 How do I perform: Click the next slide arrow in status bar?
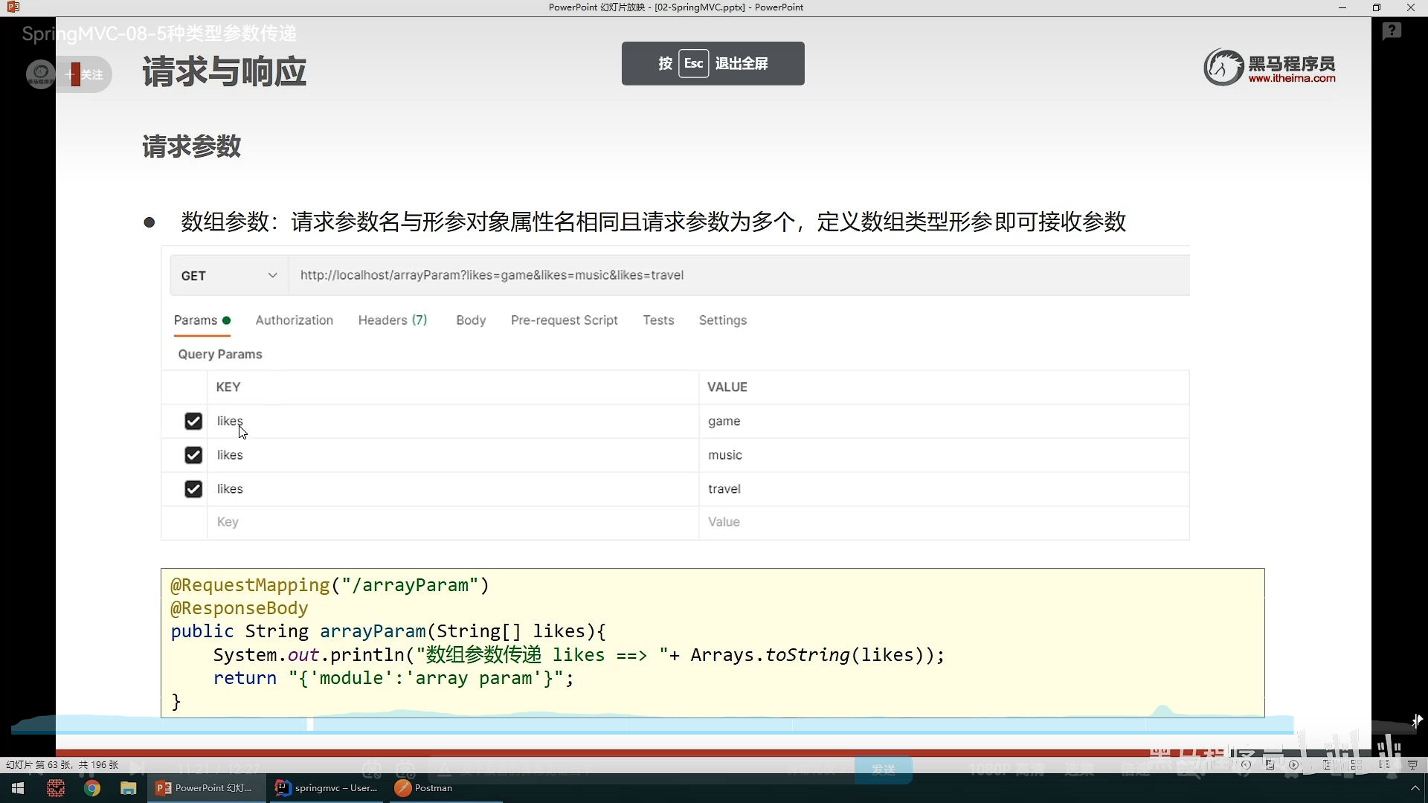pyautogui.click(x=1294, y=764)
